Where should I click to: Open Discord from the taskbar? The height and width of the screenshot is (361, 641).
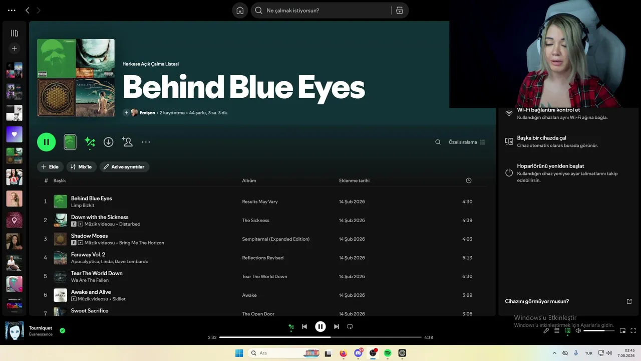click(x=358, y=353)
